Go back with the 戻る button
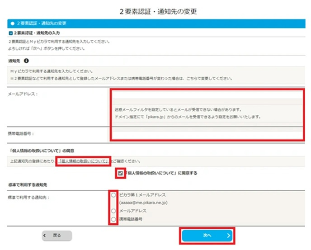This screenshot has width=311, height=250. tap(57, 236)
